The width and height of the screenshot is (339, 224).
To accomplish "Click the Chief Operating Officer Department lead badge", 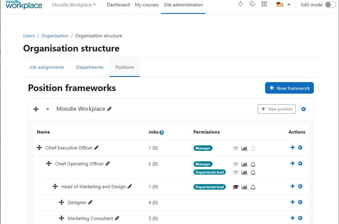I will [x=210, y=172].
